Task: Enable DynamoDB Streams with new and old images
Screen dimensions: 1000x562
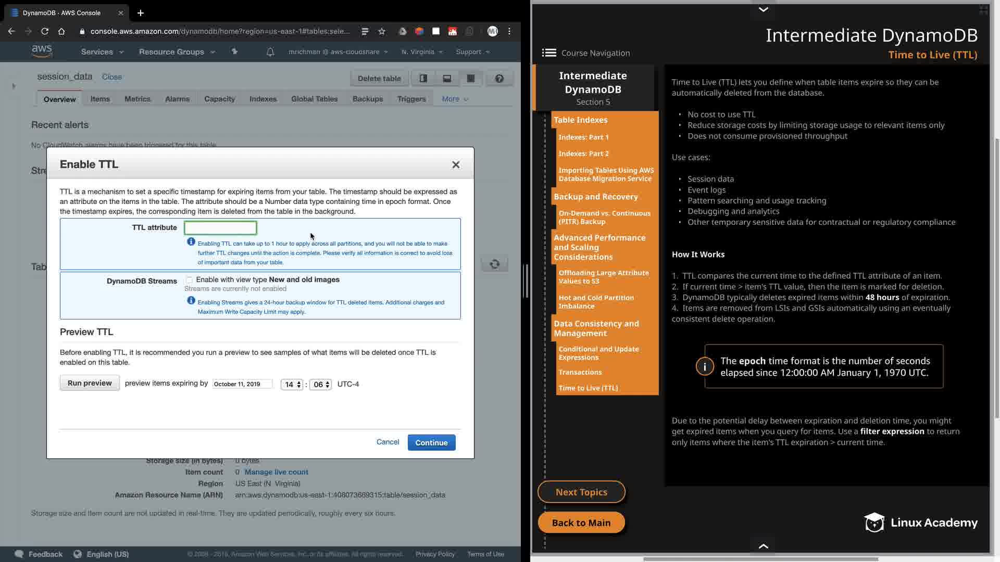Action: pyautogui.click(x=190, y=280)
